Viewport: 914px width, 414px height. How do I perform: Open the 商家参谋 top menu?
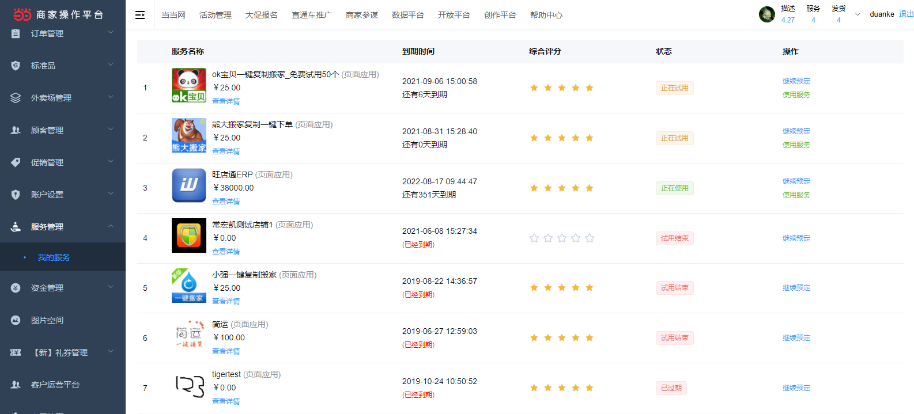[362, 15]
